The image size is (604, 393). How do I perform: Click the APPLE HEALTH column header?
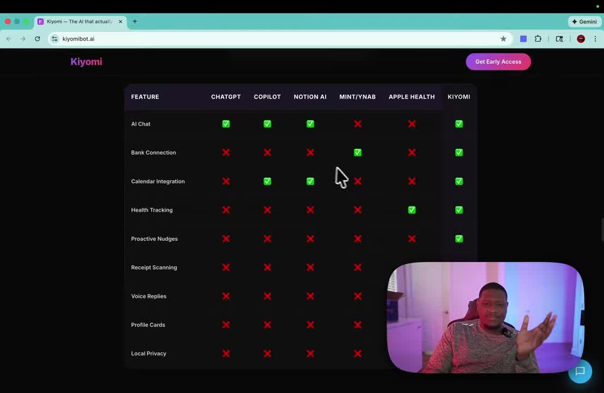pos(412,97)
